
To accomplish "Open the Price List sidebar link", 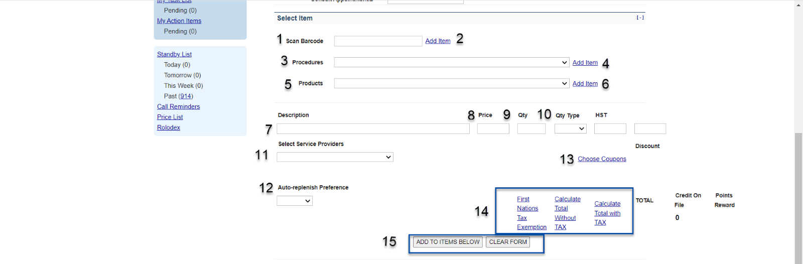I will tap(170, 117).
